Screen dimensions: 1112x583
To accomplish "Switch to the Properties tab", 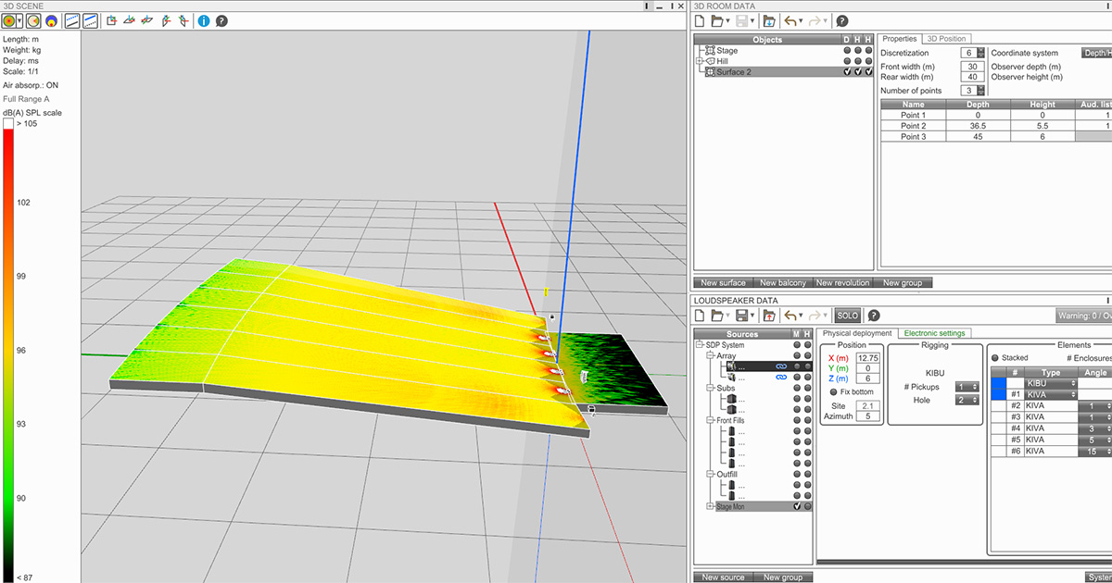I will click(899, 39).
